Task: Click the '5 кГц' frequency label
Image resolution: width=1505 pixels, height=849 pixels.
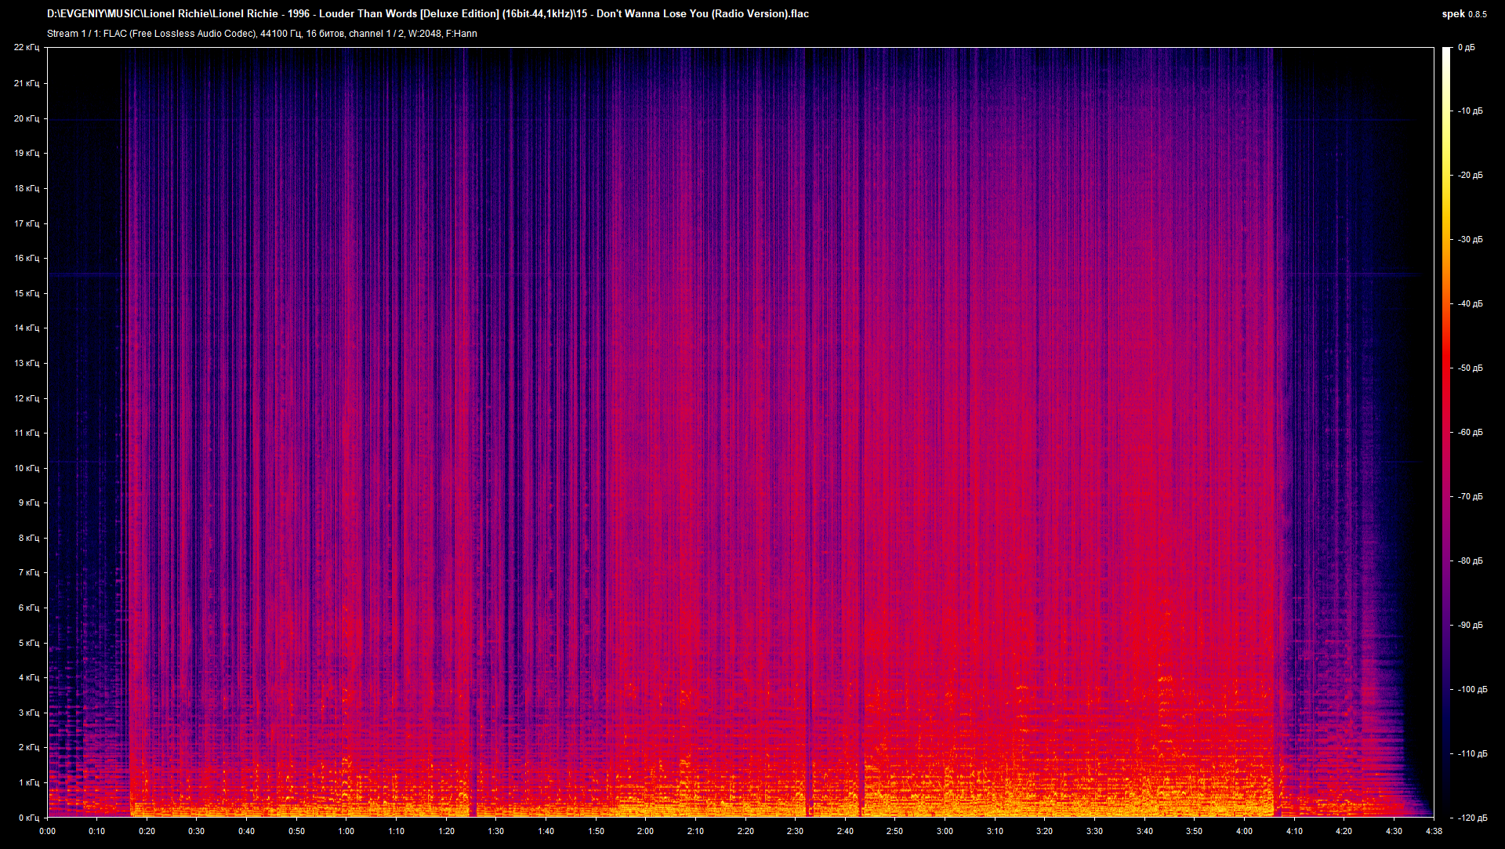Action: (x=29, y=643)
